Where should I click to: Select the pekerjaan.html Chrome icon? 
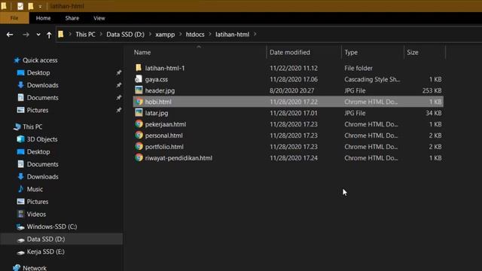(x=139, y=123)
